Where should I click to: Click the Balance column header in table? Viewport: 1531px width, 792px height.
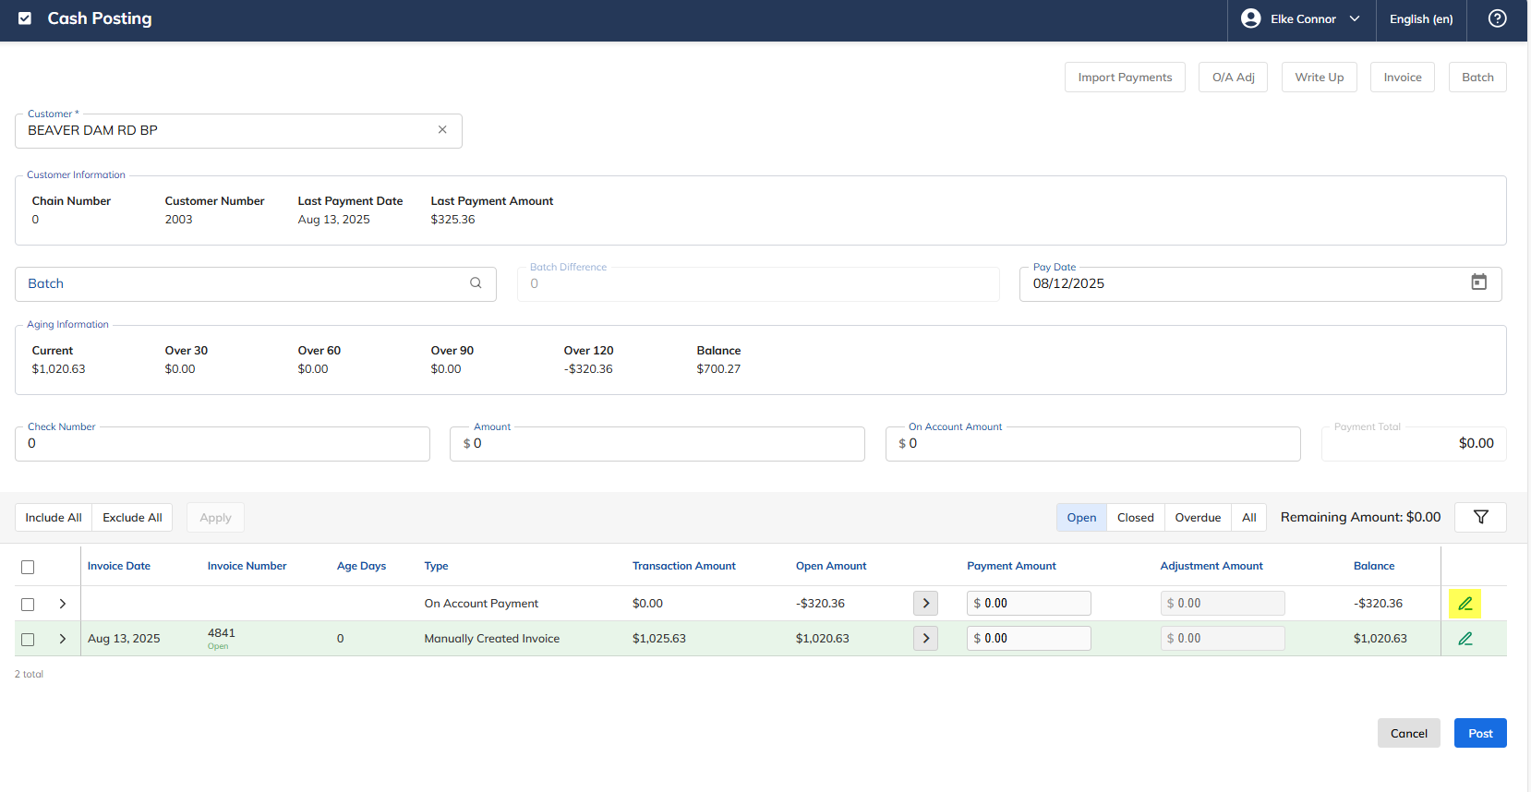(1374, 567)
